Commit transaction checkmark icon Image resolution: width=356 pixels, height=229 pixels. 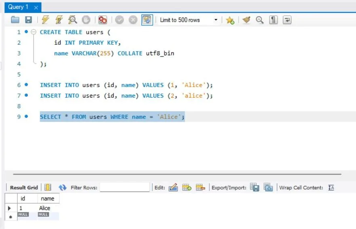click(x=120, y=20)
